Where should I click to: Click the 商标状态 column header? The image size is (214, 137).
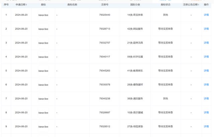click(x=165, y=5)
